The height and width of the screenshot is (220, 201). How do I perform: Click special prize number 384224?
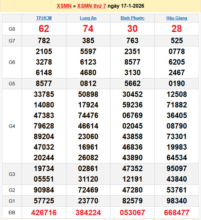88,213
